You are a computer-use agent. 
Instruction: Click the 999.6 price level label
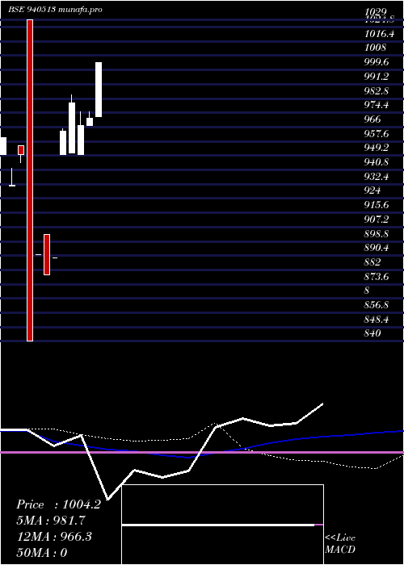coord(377,62)
